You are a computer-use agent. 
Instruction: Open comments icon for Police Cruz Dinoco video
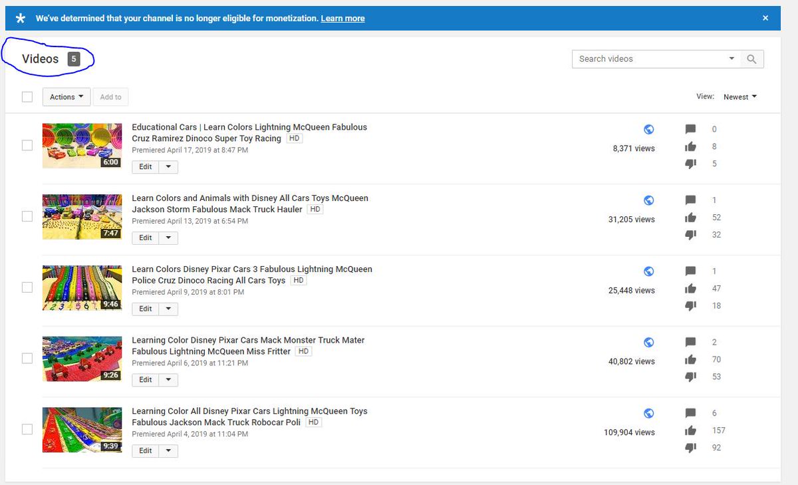point(690,271)
